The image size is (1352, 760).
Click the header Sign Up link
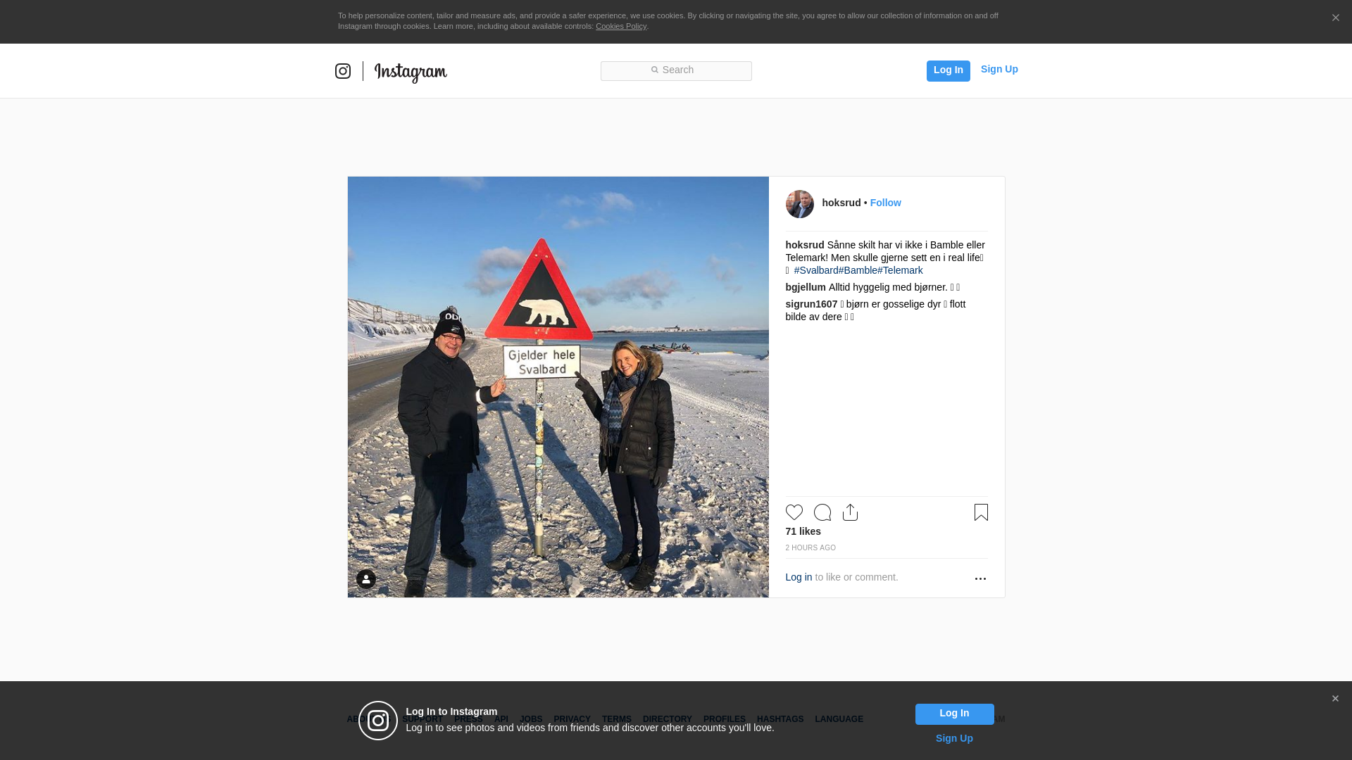click(999, 69)
